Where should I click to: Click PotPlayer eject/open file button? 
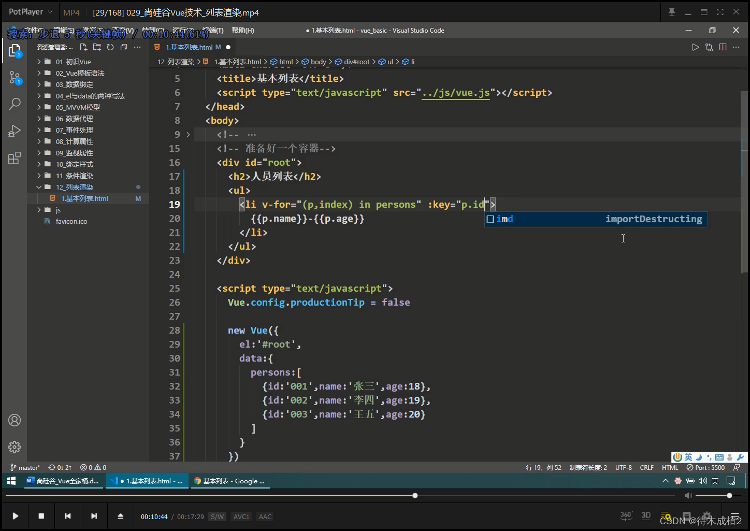(x=121, y=516)
